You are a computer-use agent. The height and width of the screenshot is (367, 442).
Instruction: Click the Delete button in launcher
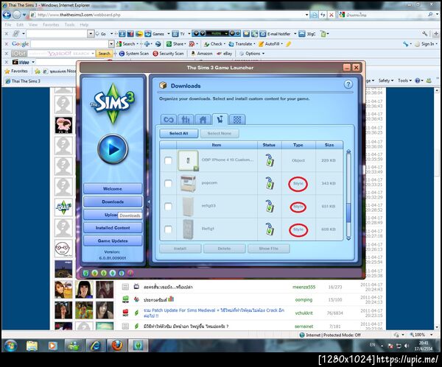tap(224, 249)
